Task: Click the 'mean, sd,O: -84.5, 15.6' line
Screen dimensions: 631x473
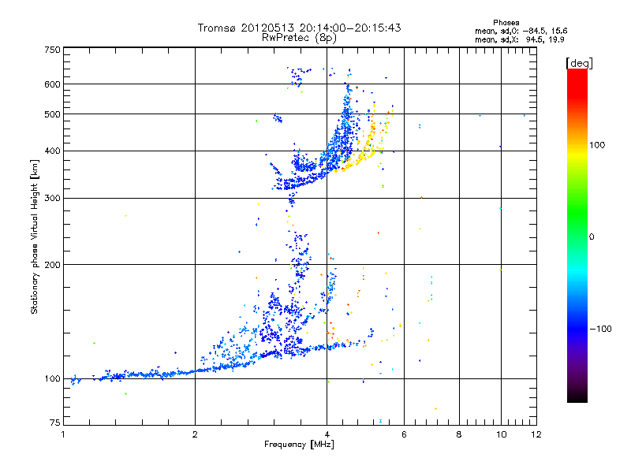Action: point(521,31)
